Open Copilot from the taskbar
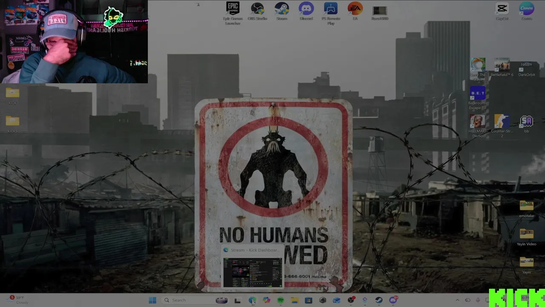The image size is (545, 307). point(266,300)
